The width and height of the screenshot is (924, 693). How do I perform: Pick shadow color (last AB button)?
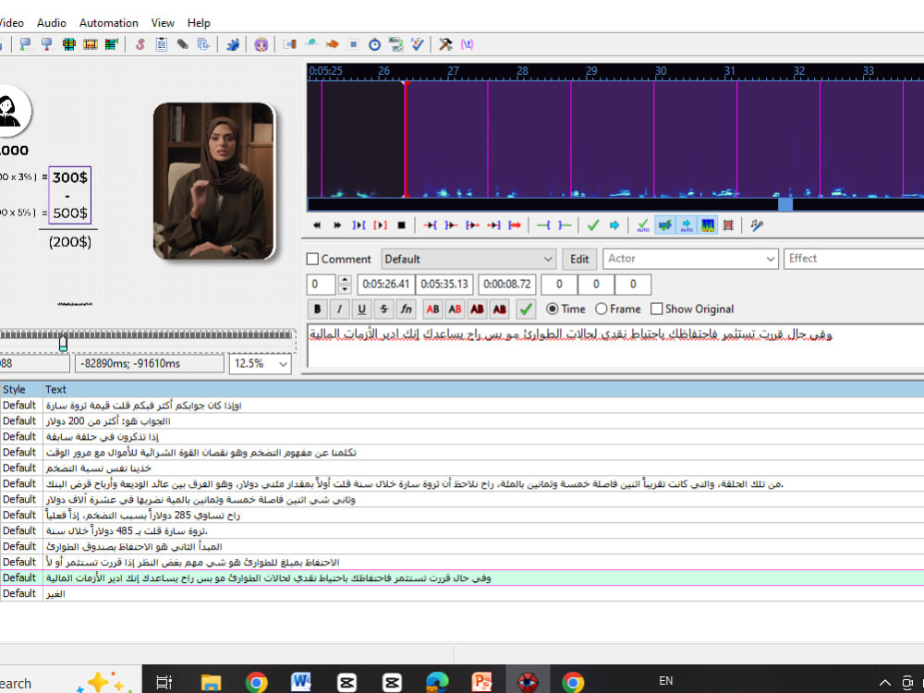click(x=500, y=309)
